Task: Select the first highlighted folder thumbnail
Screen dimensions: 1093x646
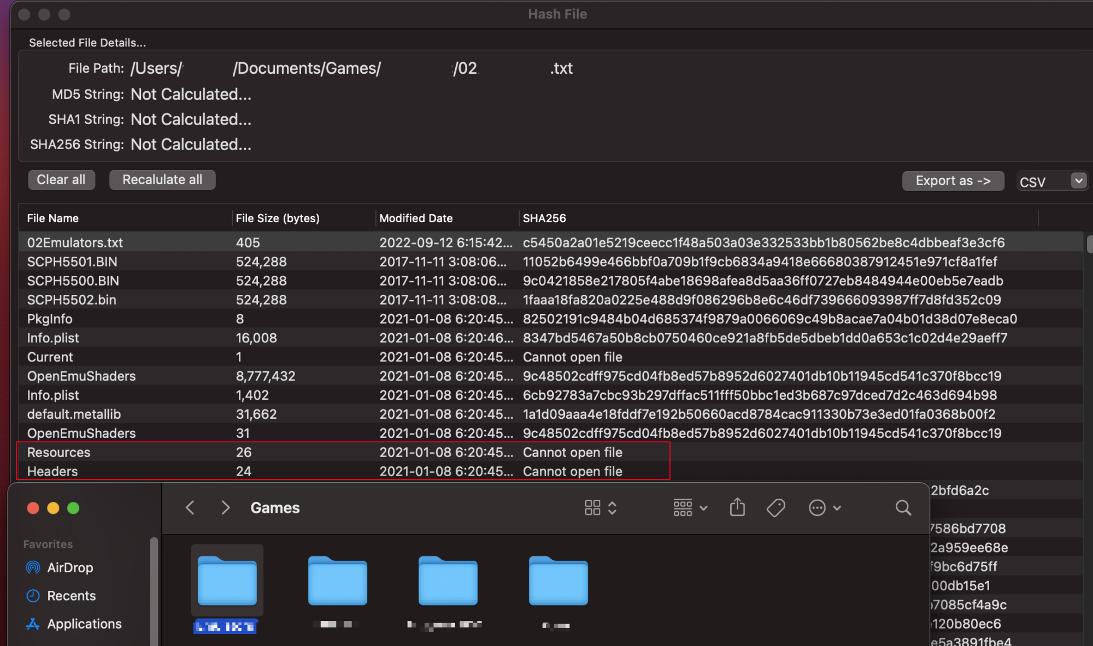Action: (227, 581)
